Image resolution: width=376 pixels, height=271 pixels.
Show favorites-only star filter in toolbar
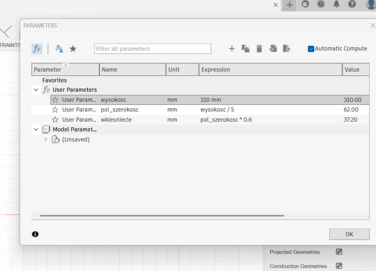click(73, 49)
